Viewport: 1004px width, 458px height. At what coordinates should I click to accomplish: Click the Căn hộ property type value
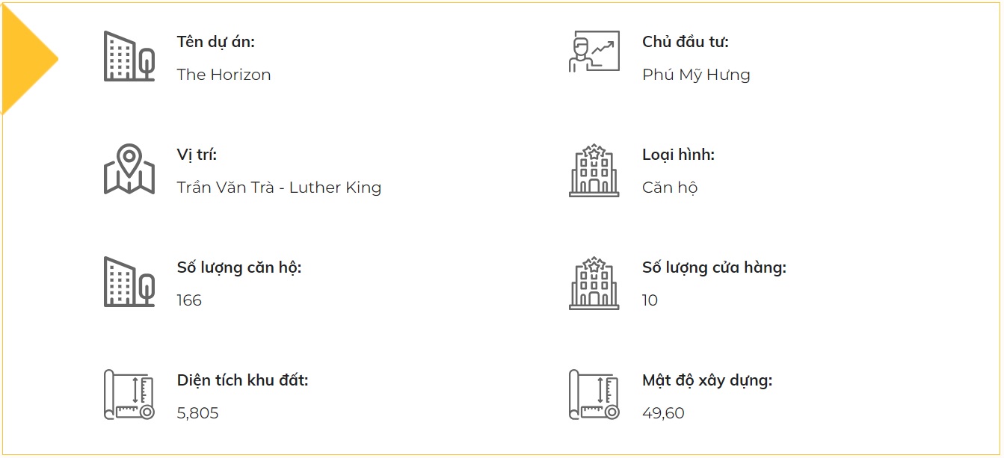pyautogui.click(x=669, y=188)
